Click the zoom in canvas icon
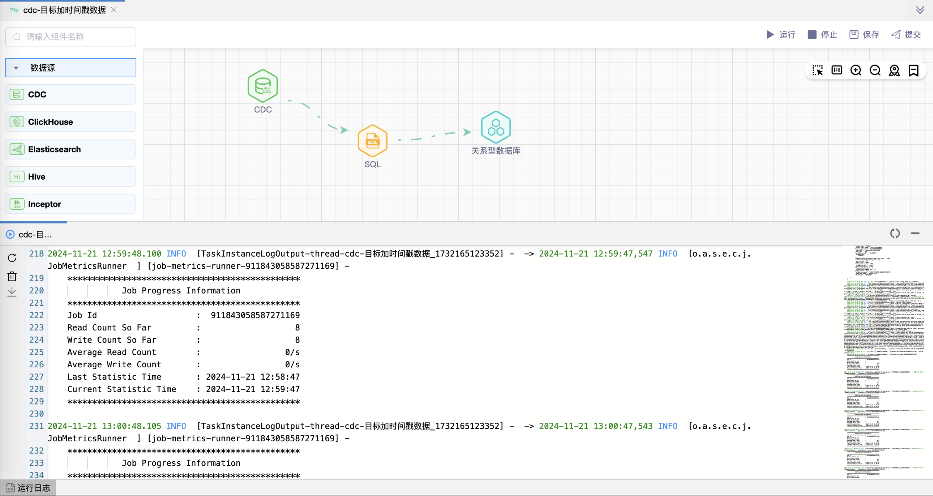This screenshot has width=933, height=496. tap(856, 70)
